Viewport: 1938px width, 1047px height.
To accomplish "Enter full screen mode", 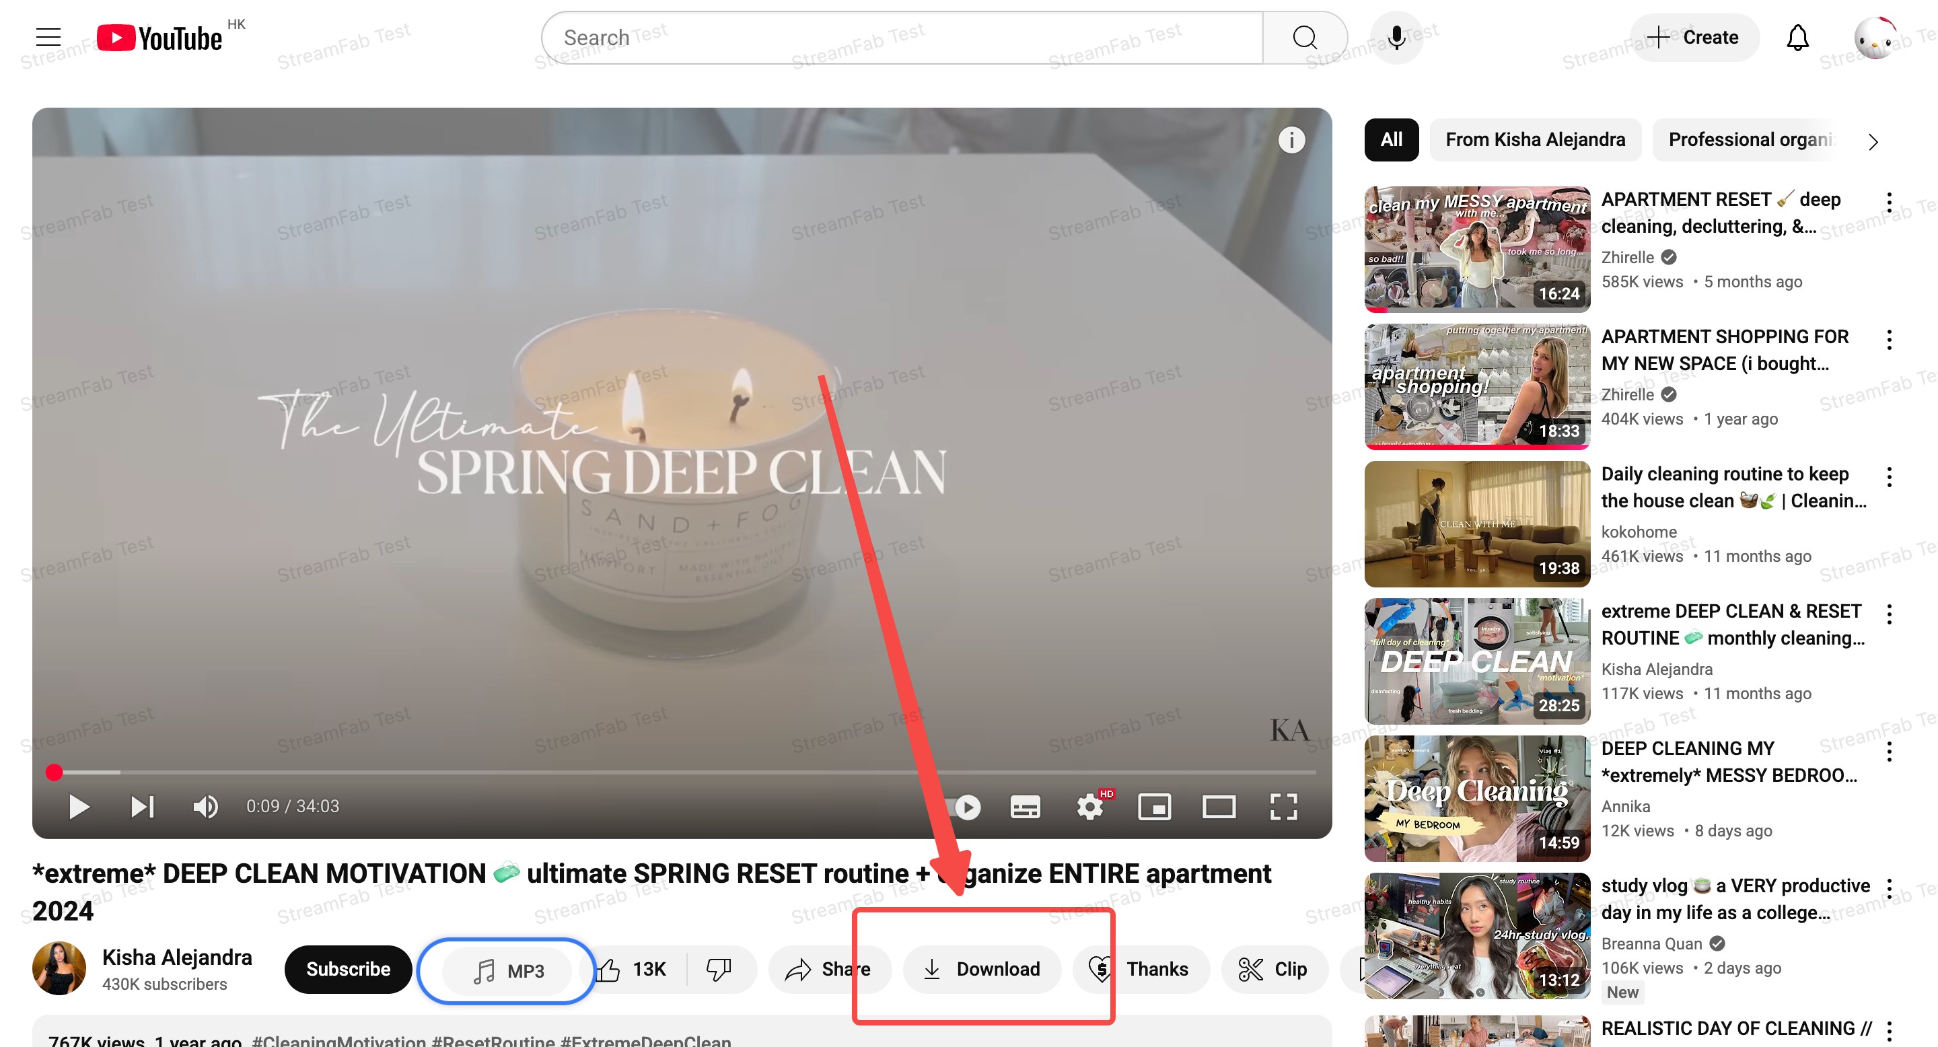I will coord(1283,807).
